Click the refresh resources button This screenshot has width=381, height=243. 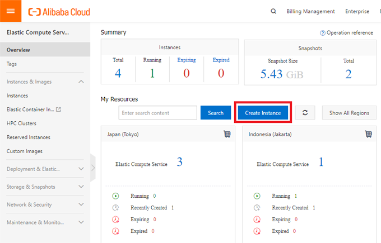point(305,113)
